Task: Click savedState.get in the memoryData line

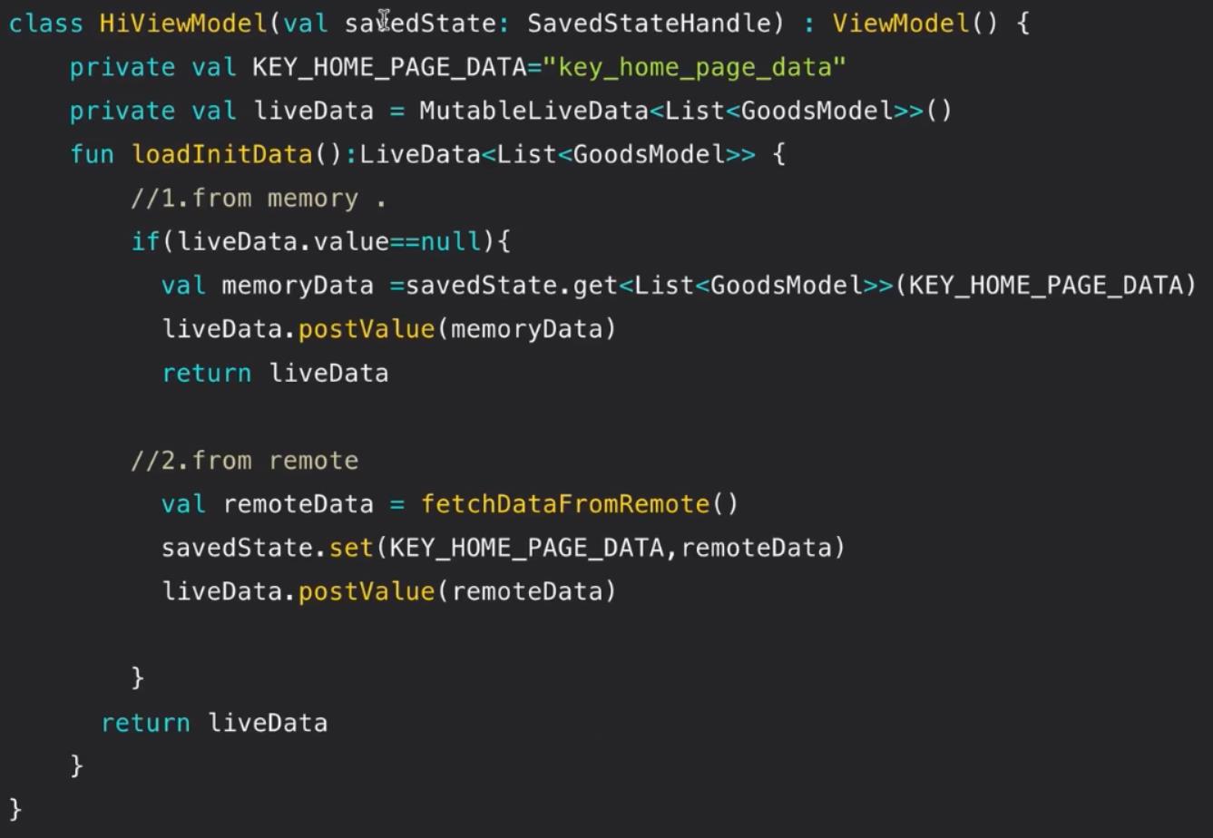Action: (512, 286)
